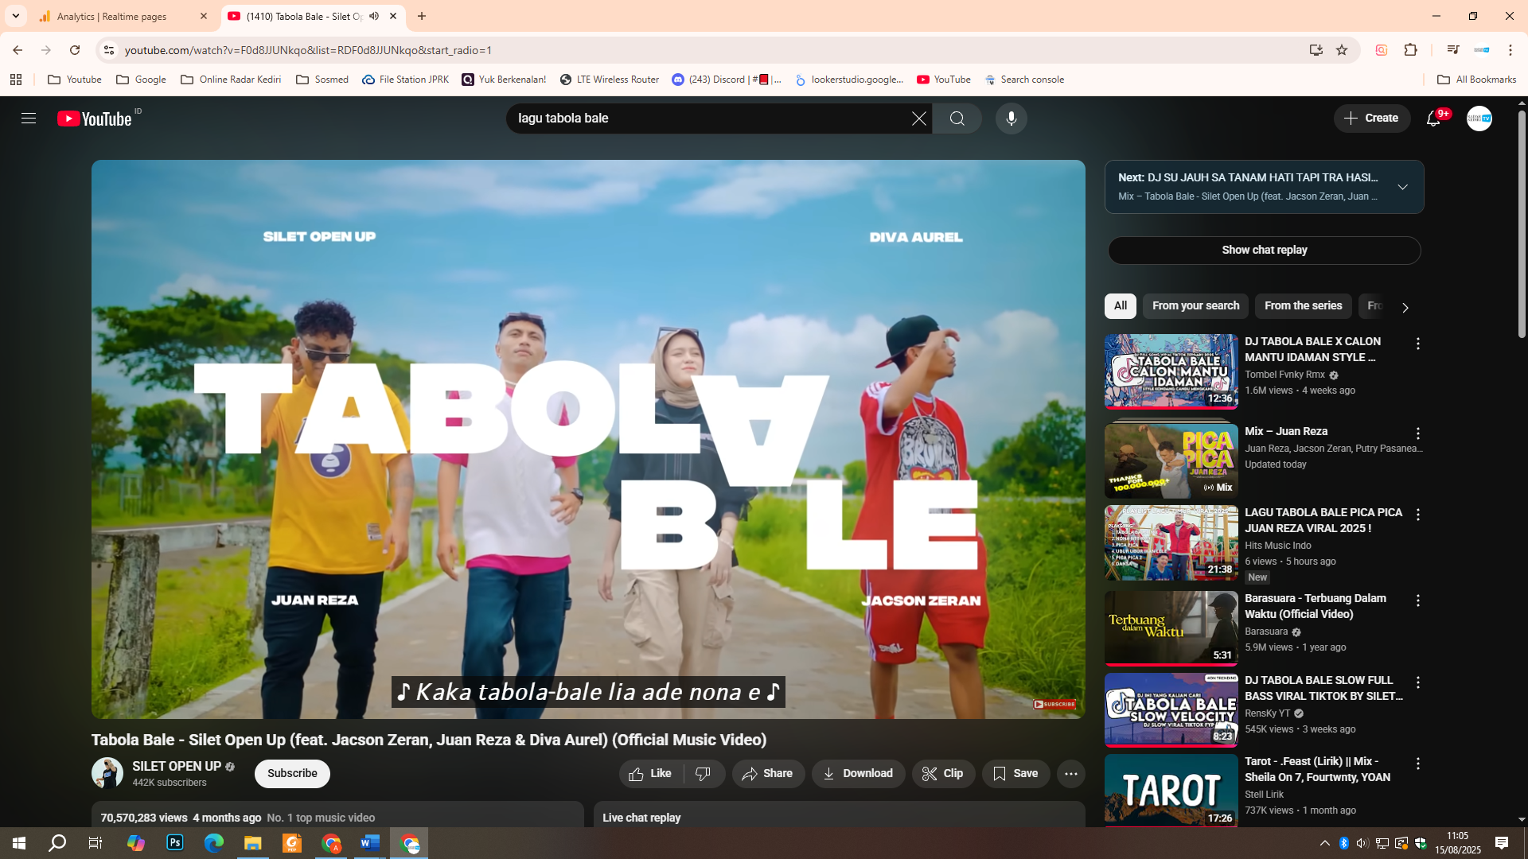Open Chrome three-dot menu
This screenshot has height=859, width=1528.
pyautogui.click(x=1510, y=50)
